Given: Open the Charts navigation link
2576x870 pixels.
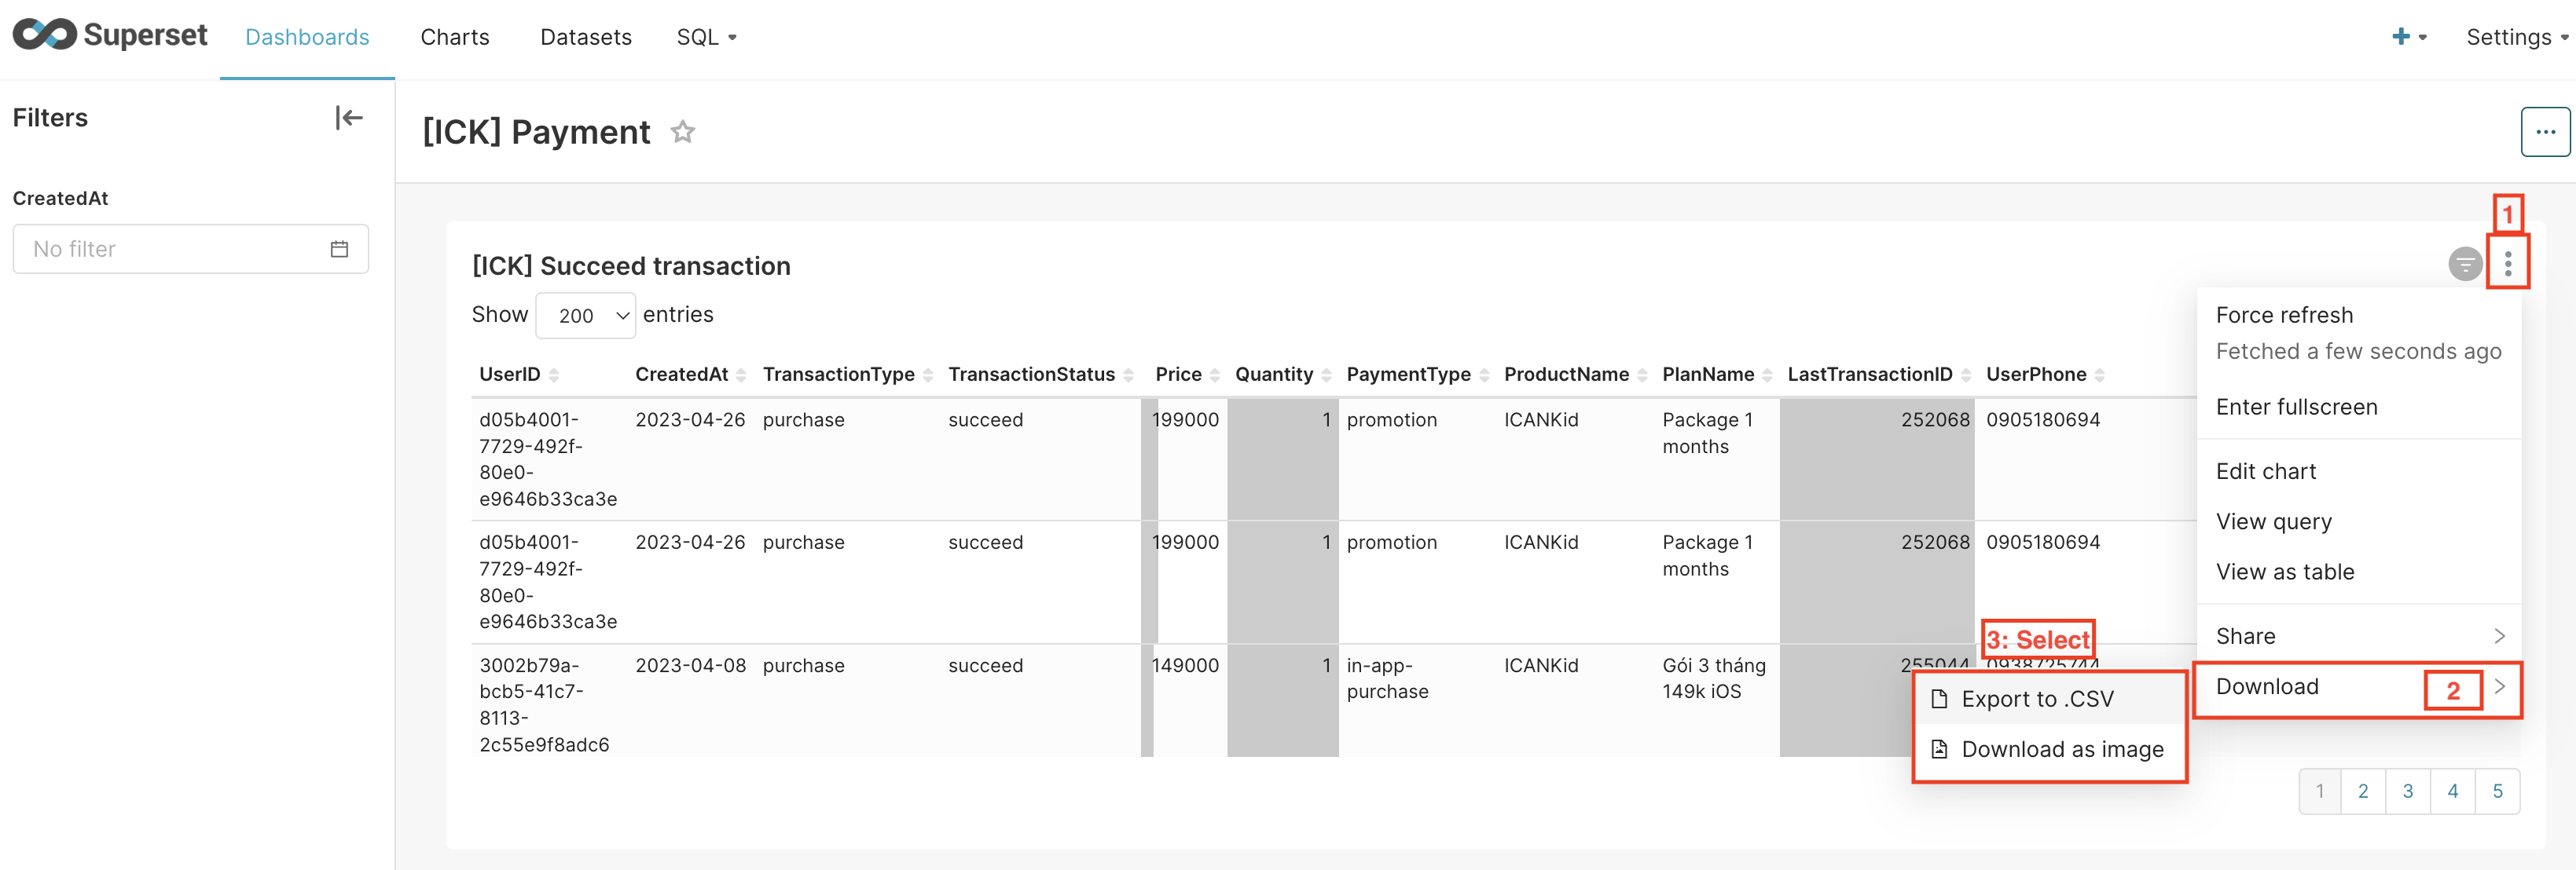Looking at the screenshot, I should [x=455, y=37].
